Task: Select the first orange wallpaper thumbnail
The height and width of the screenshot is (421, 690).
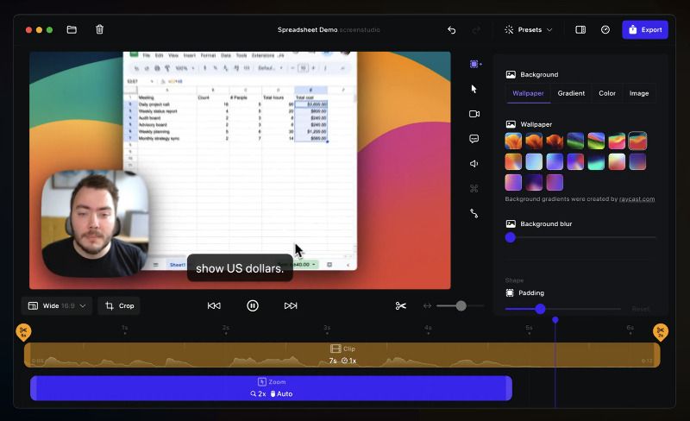Action: pyautogui.click(x=513, y=141)
